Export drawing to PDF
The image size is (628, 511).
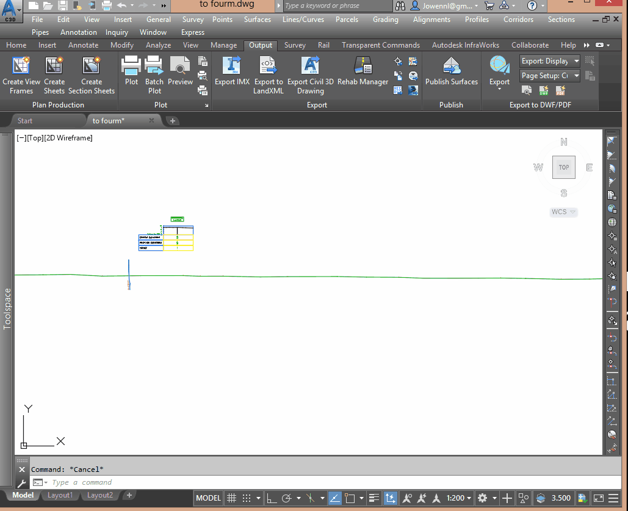pyautogui.click(x=560, y=90)
